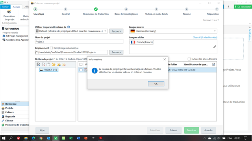Go to step 2 Général
Viewport: 252px width, 141px height.
click(x=66, y=11)
